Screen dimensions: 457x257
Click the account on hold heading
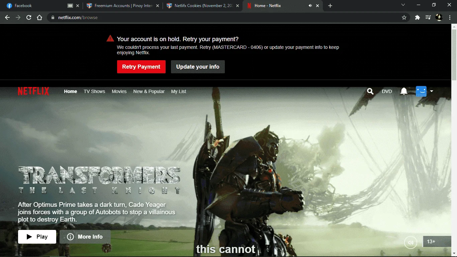(178, 39)
